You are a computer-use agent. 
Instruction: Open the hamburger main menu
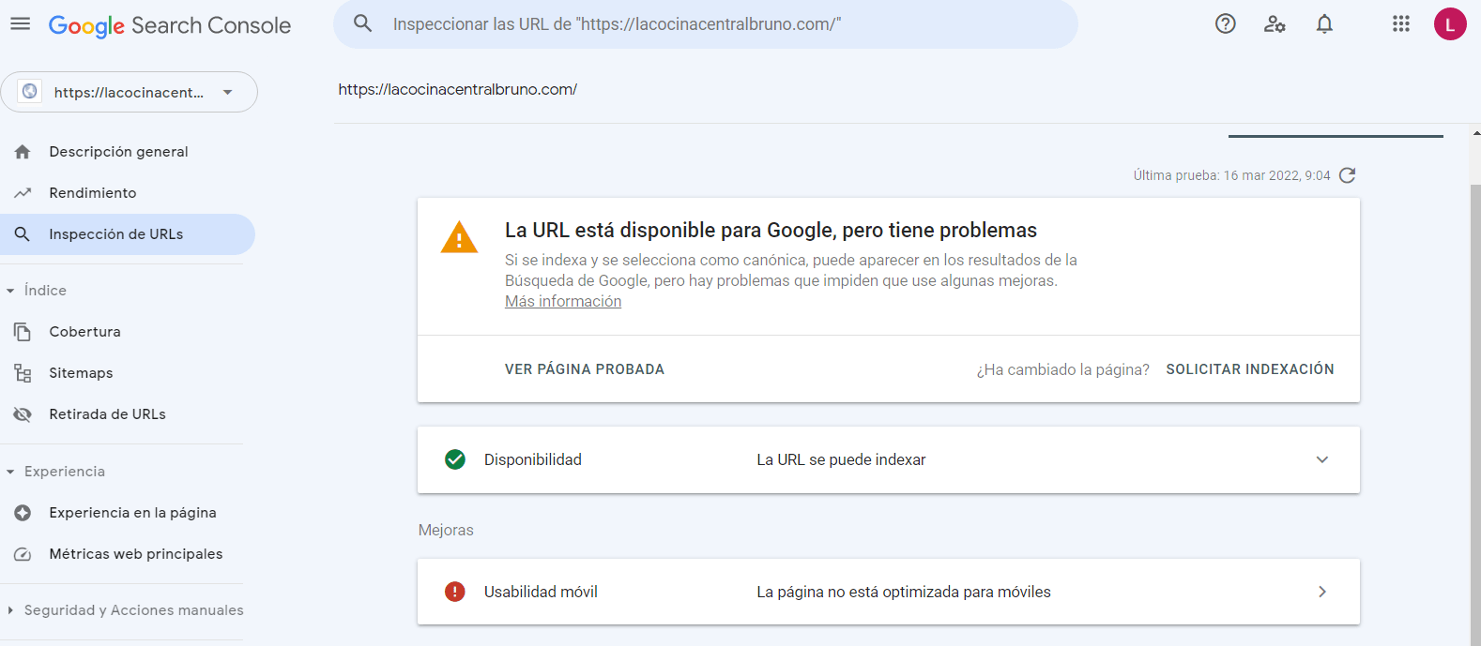21,24
